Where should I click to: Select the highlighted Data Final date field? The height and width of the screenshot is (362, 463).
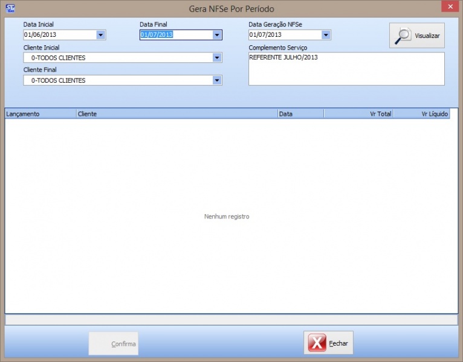click(175, 35)
